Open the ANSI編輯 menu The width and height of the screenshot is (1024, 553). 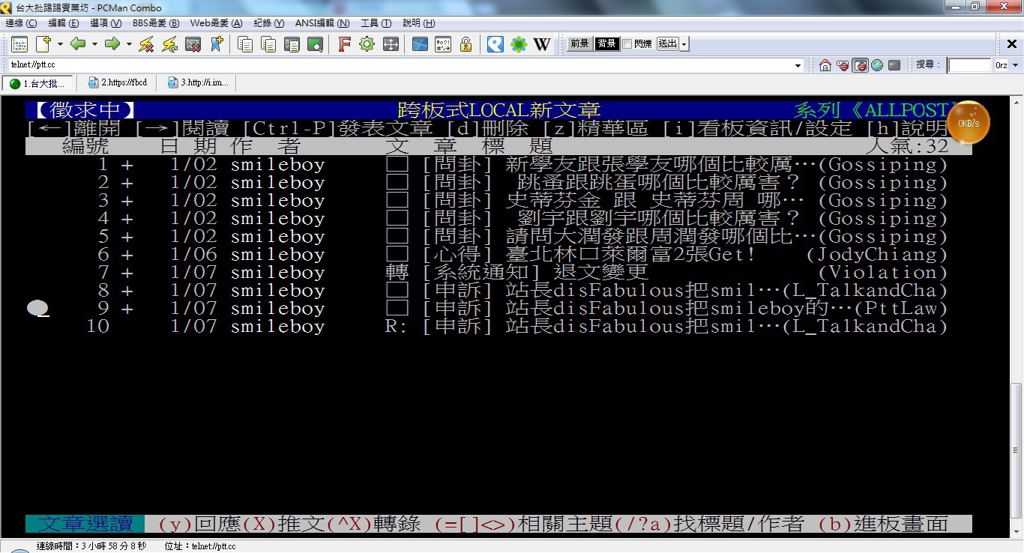[322, 23]
